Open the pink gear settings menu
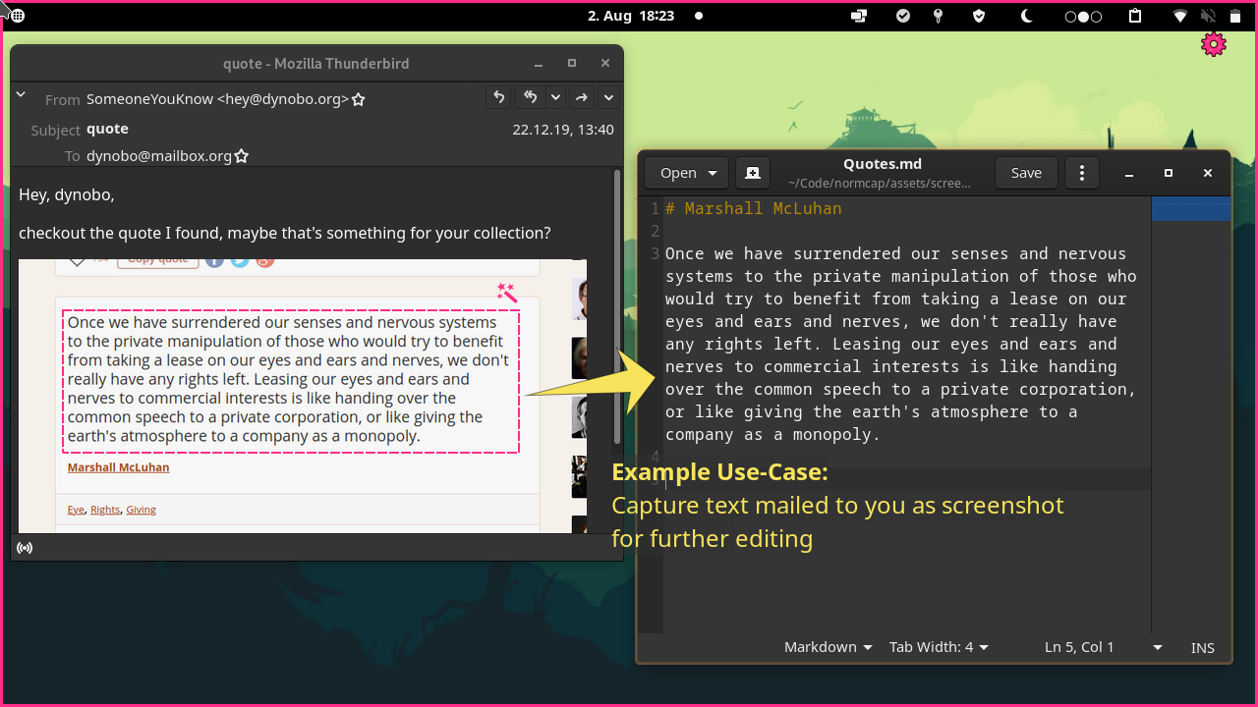 coord(1214,44)
